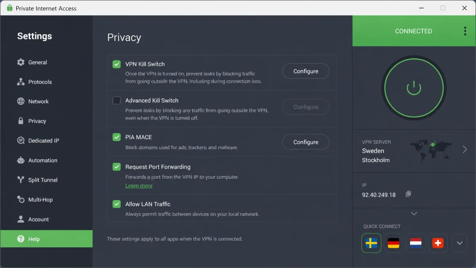The width and height of the screenshot is (476, 268).
Task: Quick connect to Germany flag
Action: pyautogui.click(x=393, y=243)
